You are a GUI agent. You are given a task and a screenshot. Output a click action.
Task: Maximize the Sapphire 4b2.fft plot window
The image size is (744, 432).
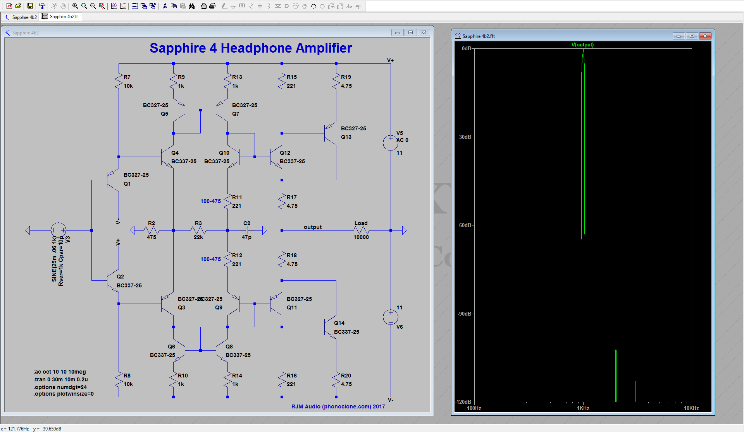(x=692, y=36)
